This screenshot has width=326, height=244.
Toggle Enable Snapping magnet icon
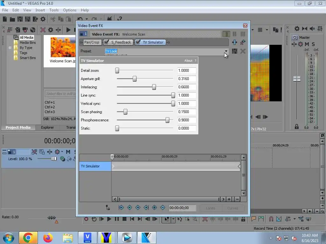click(271, 219)
